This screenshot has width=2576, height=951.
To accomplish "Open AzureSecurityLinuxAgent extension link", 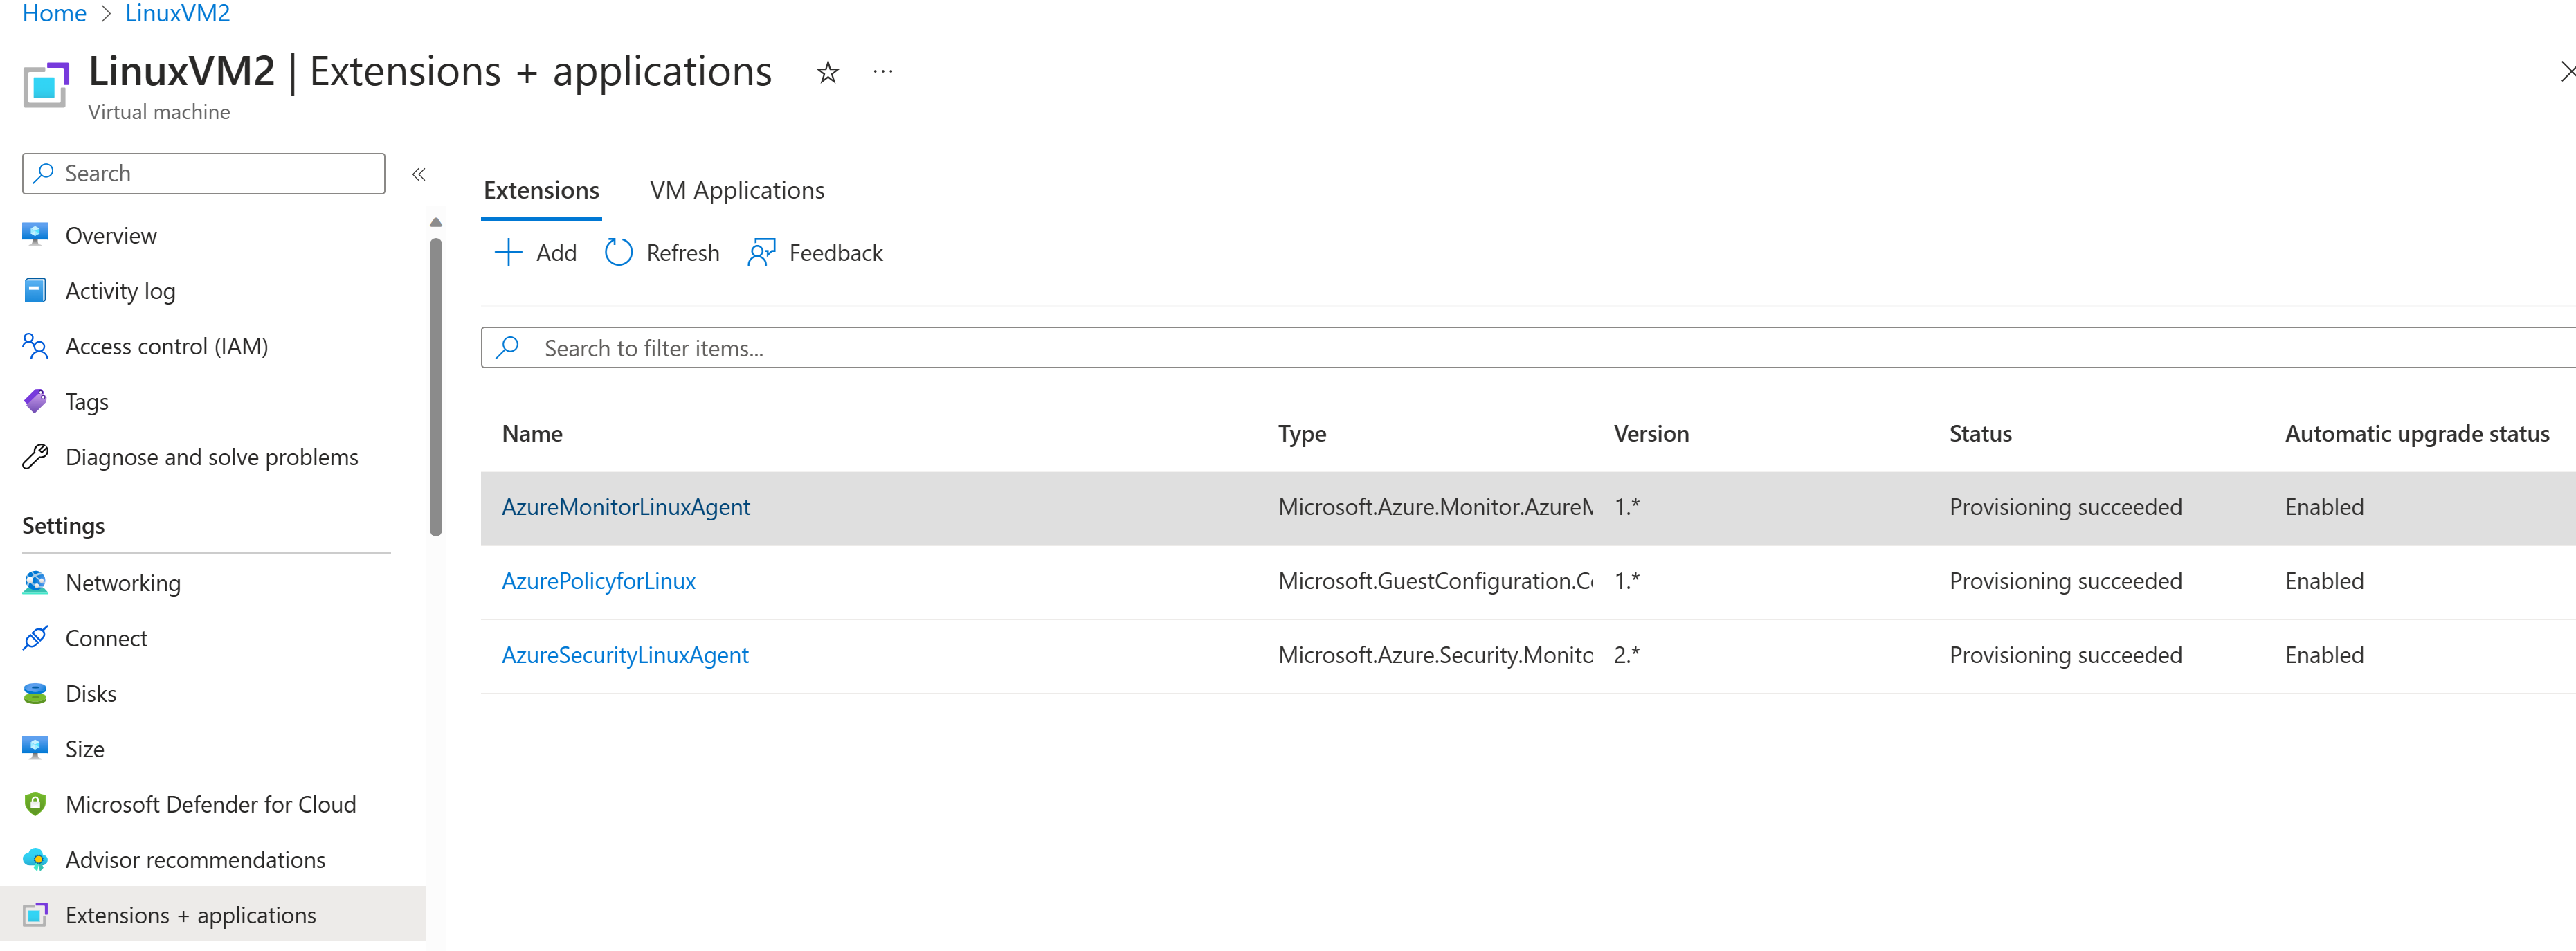I will (624, 655).
